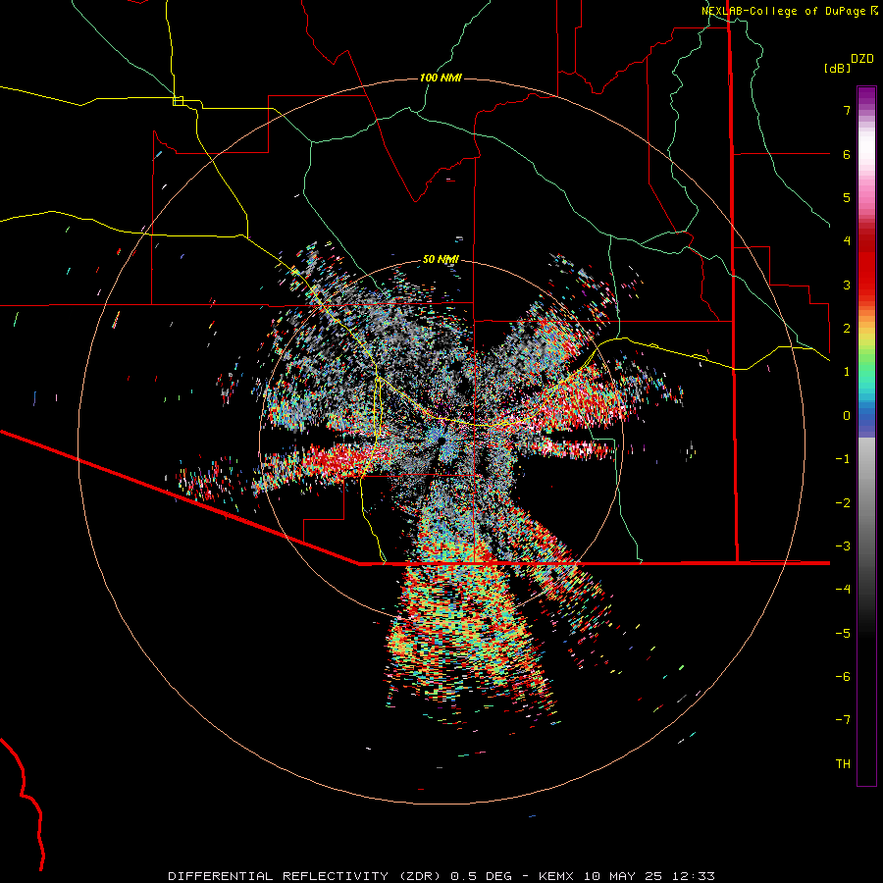
Task: Click the 1 value on color scale
Action: pyautogui.click(x=847, y=372)
